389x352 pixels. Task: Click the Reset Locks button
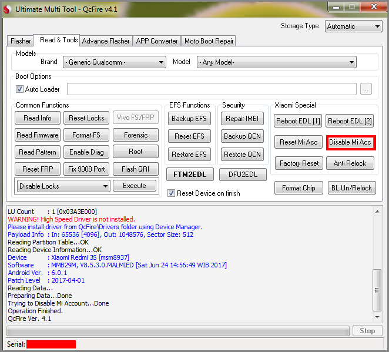86,118
